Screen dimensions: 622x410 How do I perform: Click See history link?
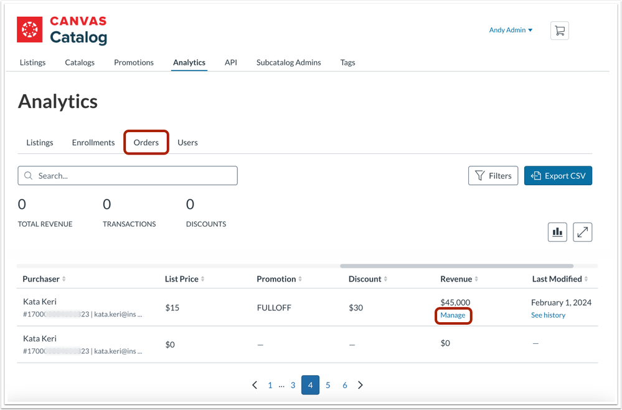coord(548,315)
